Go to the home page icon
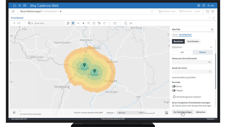Screen dimensions: 226x127 [x=15, y=6]
